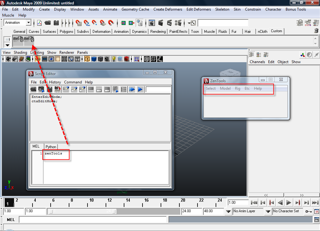The width and height of the screenshot is (320, 231).
Task: Toggle Snap to Curves magnet icon
Action: (x=87, y=23)
